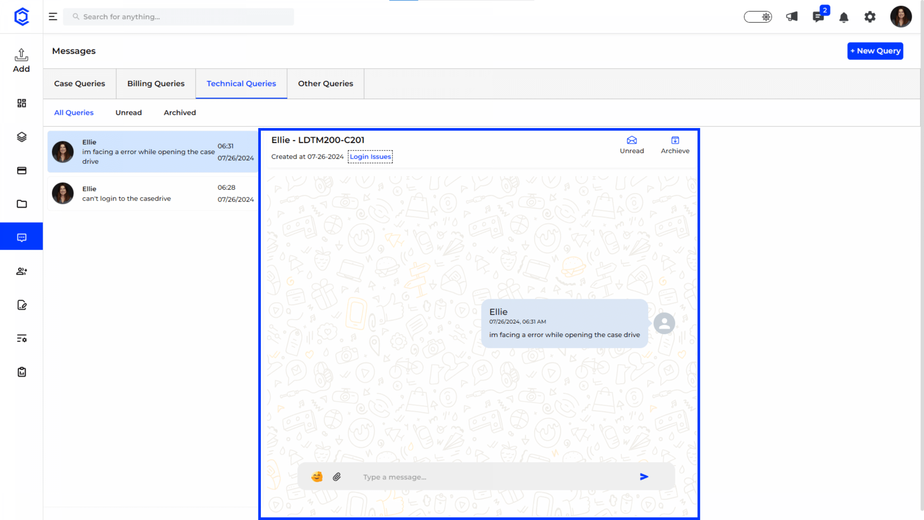924x520 pixels.
Task: Click the Type a message field
Action: 495,477
